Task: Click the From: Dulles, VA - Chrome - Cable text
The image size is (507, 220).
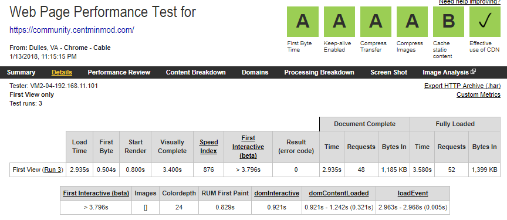Action: point(60,48)
